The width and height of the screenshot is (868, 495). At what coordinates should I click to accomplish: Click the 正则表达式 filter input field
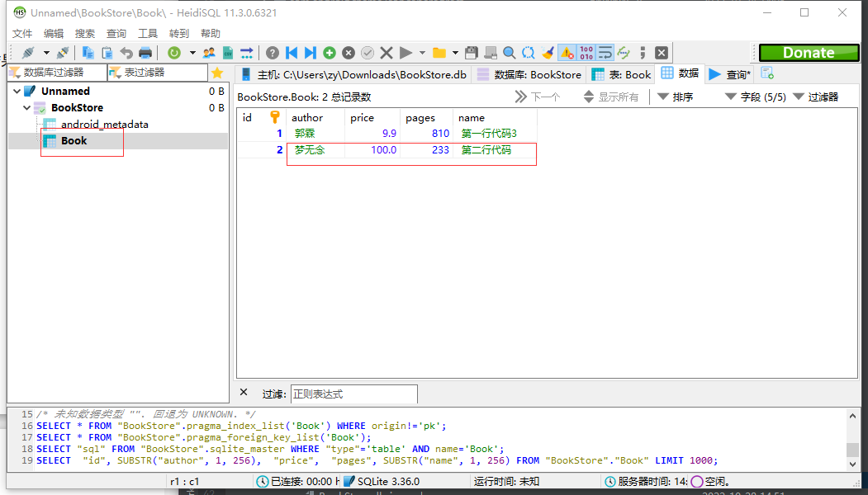[353, 394]
